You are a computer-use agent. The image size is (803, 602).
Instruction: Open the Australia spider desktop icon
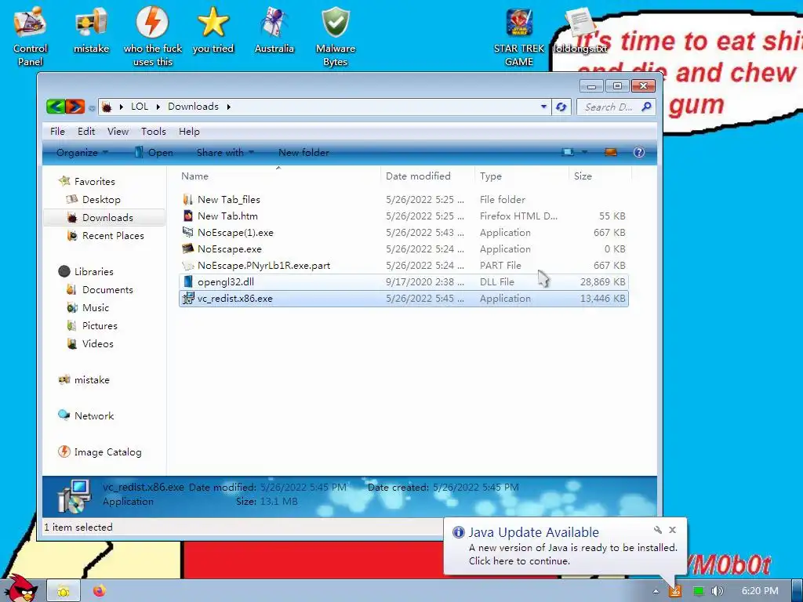tap(274, 31)
